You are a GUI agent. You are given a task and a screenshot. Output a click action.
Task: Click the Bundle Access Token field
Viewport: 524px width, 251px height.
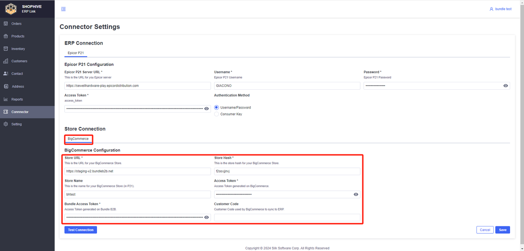click(x=138, y=217)
